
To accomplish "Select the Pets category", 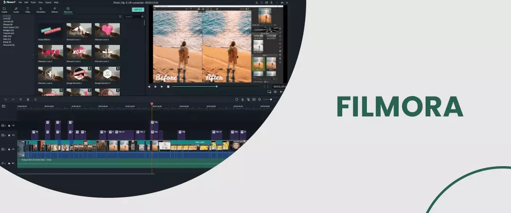I will click(7, 39).
